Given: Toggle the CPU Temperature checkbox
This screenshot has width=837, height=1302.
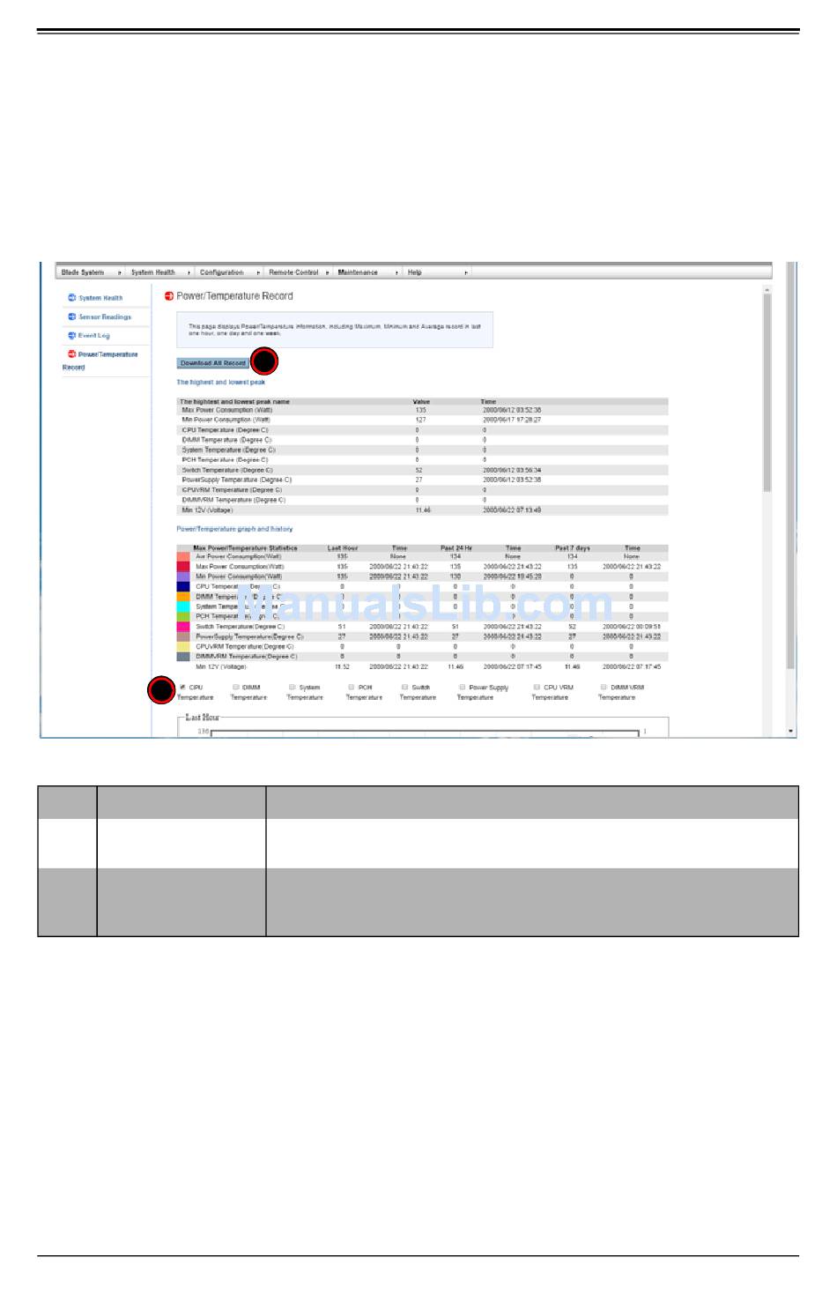Looking at the screenshot, I should (x=182, y=687).
